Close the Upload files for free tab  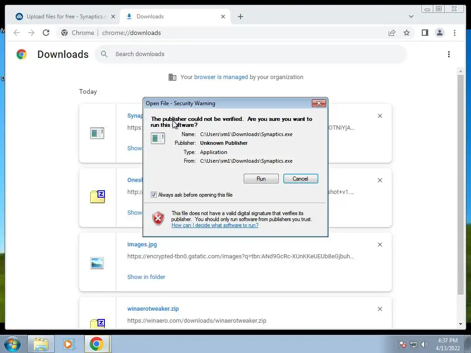pyautogui.click(x=113, y=17)
